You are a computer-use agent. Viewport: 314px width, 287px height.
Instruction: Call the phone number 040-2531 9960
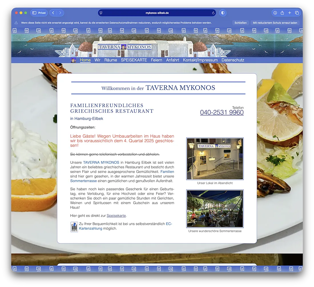click(x=222, y=113)
